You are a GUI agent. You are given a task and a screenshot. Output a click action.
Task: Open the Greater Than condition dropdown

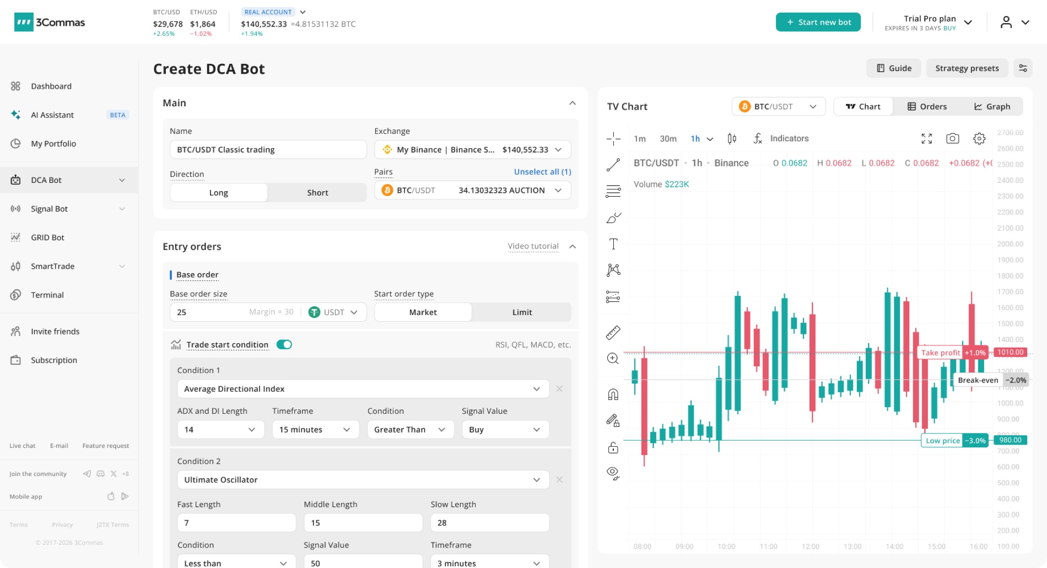tap(411, 430)
